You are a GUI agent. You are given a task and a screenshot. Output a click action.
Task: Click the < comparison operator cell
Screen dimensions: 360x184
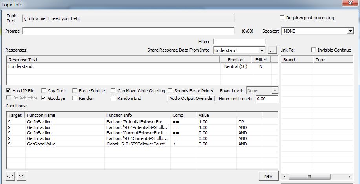183,144
